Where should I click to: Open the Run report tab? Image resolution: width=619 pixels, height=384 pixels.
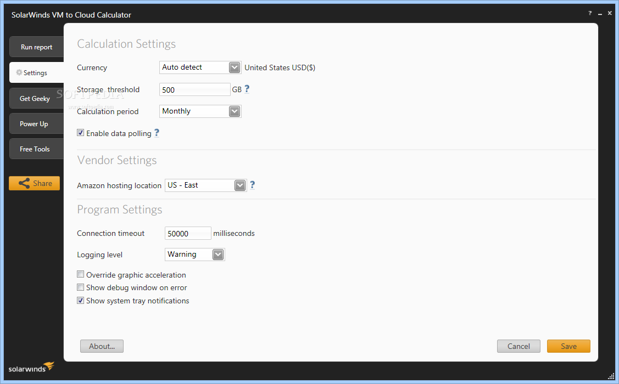click(x=36, y=47)
